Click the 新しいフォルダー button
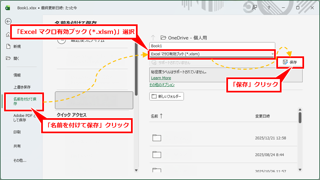Image resolution: width=320 pixels, height=180 pixels. pyautogui.click(x=166, y=96)
